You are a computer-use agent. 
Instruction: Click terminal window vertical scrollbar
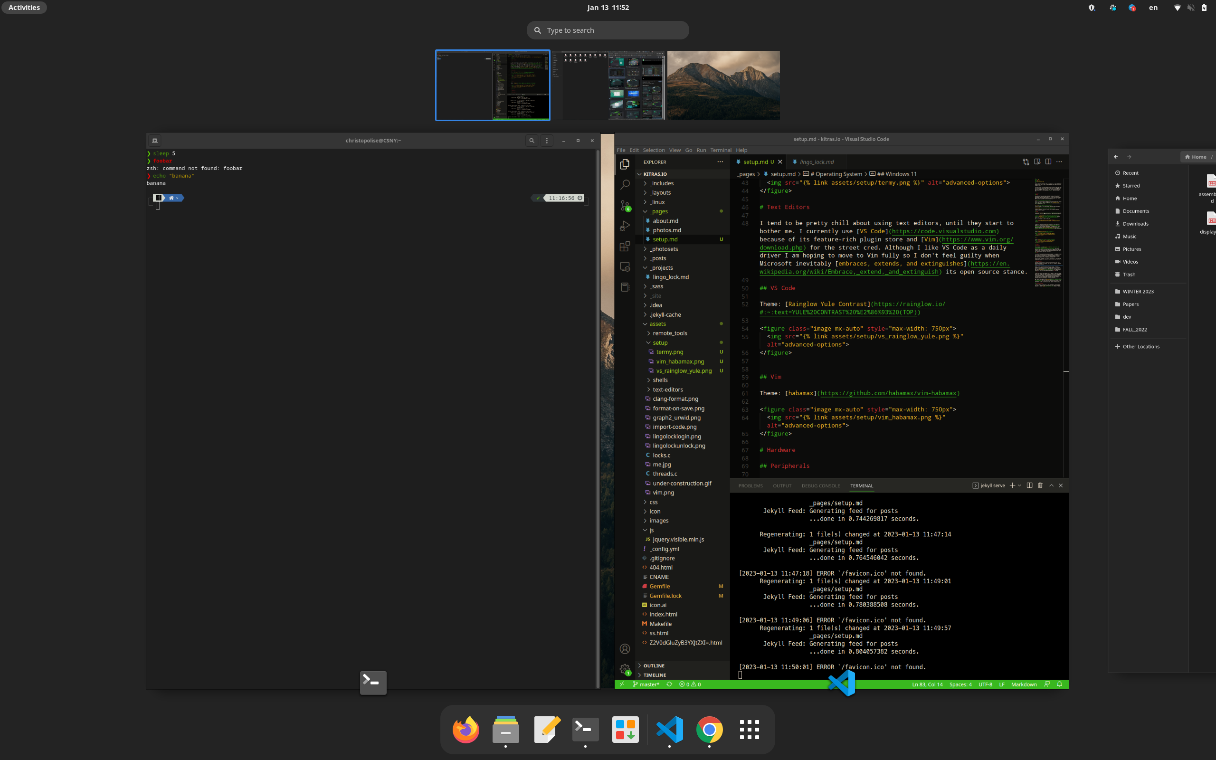point(598,418)
